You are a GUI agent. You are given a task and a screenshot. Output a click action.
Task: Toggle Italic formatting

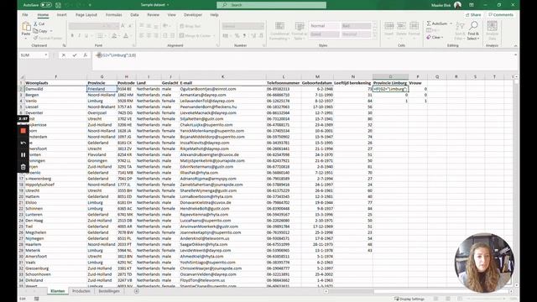79,35
